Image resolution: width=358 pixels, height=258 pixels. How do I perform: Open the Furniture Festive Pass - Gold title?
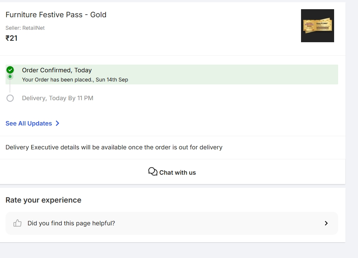click(56, 15)
